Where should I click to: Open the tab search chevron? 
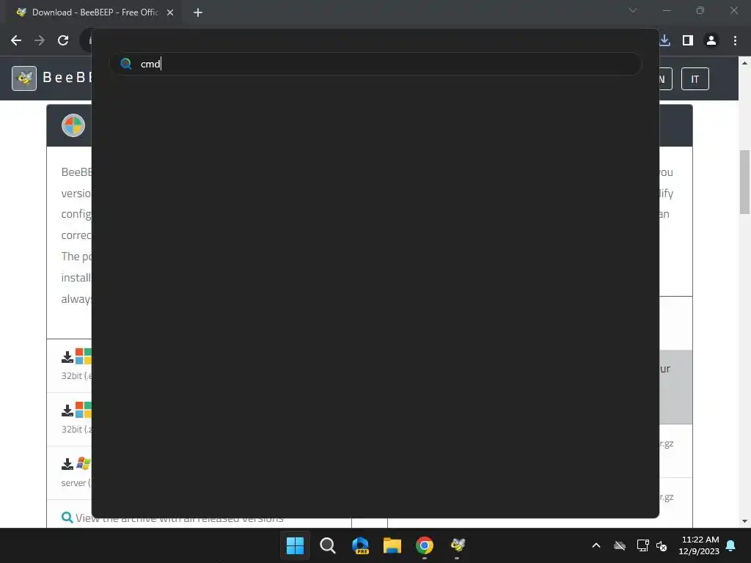(633, 10)
